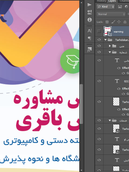This screenshot has height=172, width=129.
Task: Hide the خدمات group
Action: [x=99, y=120]
